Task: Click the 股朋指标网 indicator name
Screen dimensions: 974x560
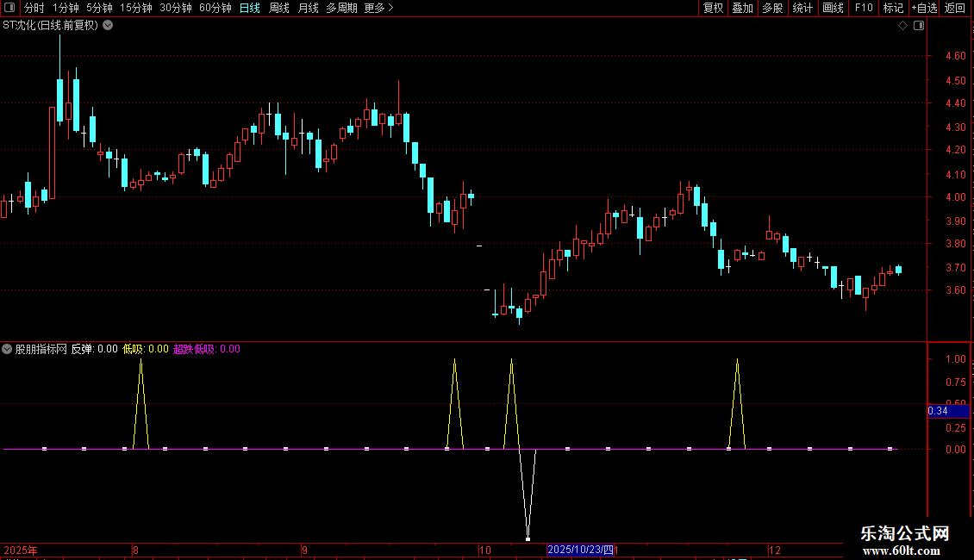Action: coord(41,349)
